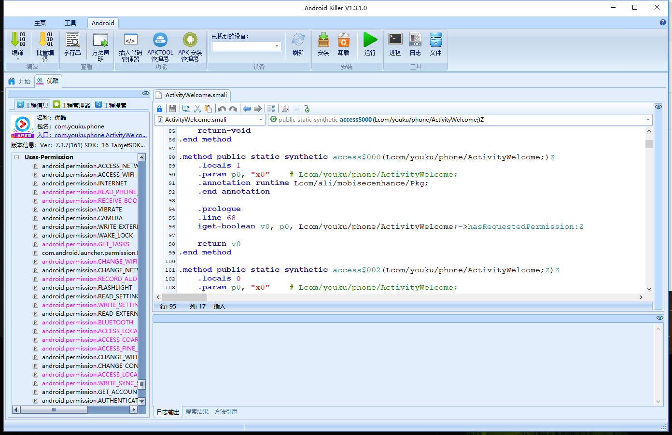Viewport: 672px width, 435px height.
Task: Select the 工程信息 tab
Action: point(32,105)
